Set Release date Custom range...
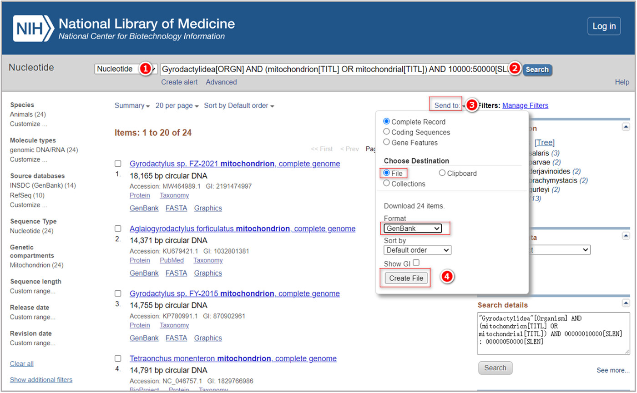Screen dimensions: 637x393 click(x=33, y=317)
